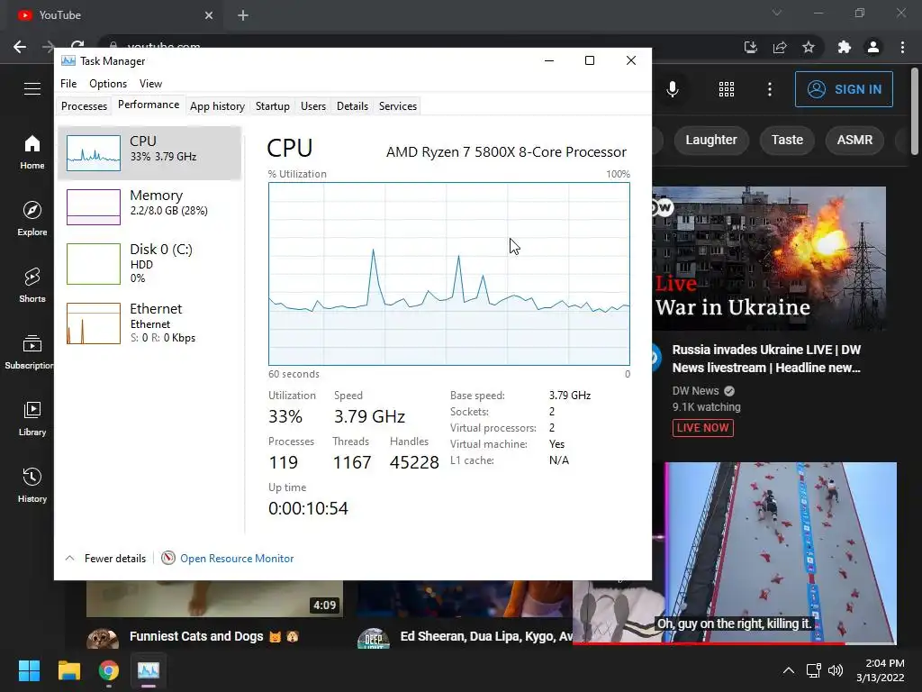Click Open Resource Monitor link
Screen dimensions: 922x692
tap(237, 559)
